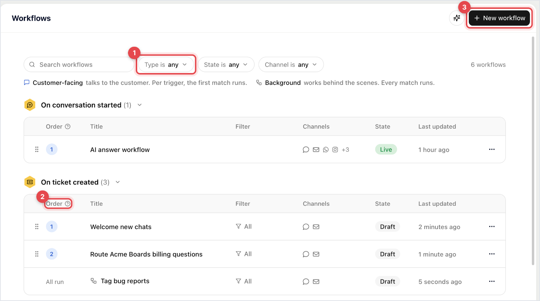The height and width of the screenshot is (301, 540).
Task: Click the All run label
Action: tap(55, 282)
